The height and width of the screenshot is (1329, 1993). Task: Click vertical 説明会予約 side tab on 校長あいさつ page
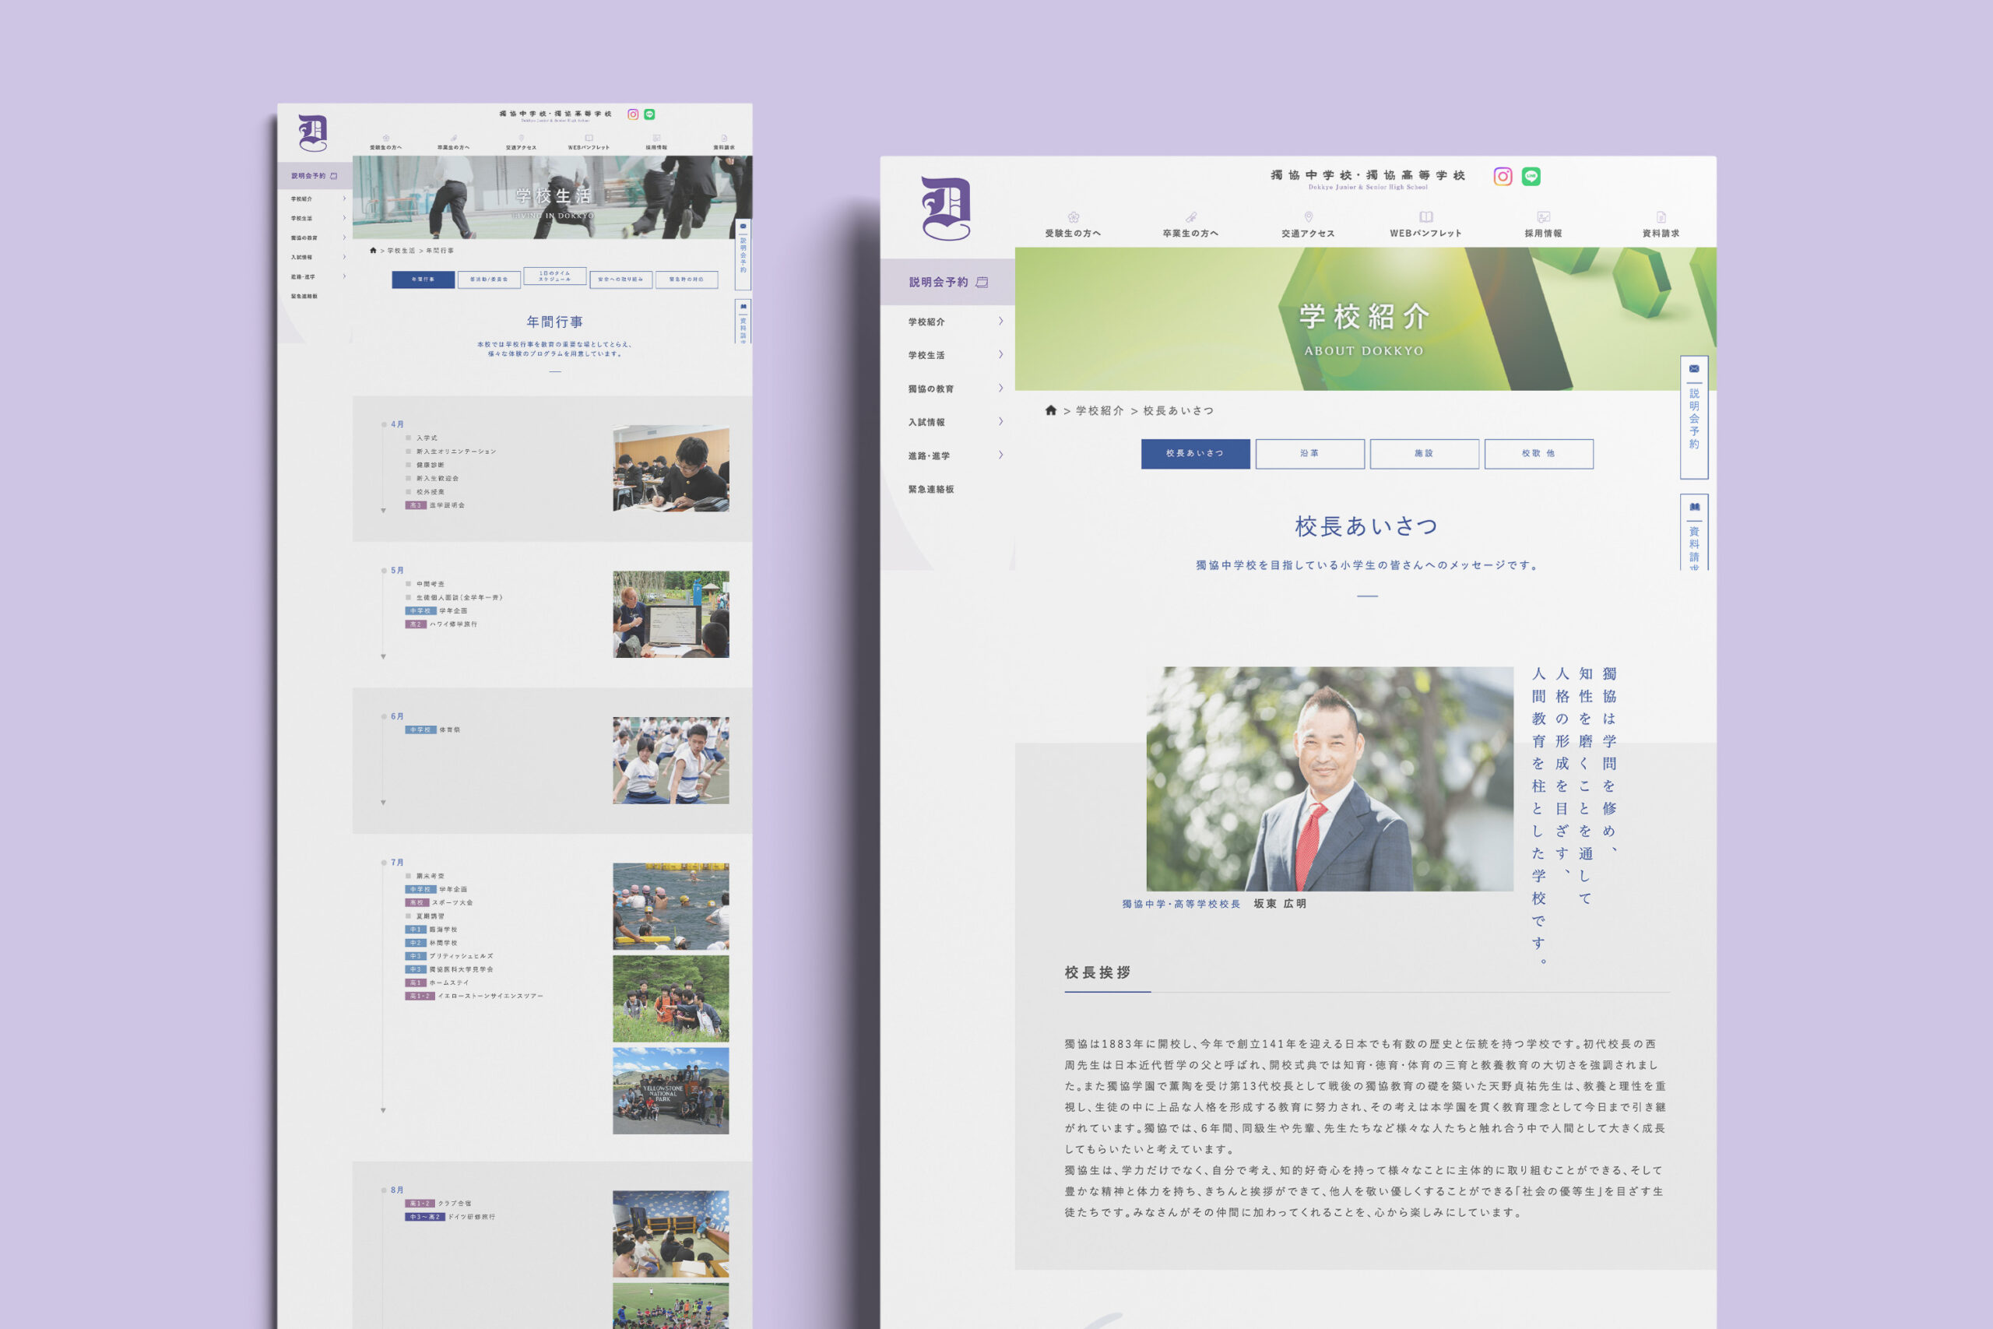(x=1694, y=417)
